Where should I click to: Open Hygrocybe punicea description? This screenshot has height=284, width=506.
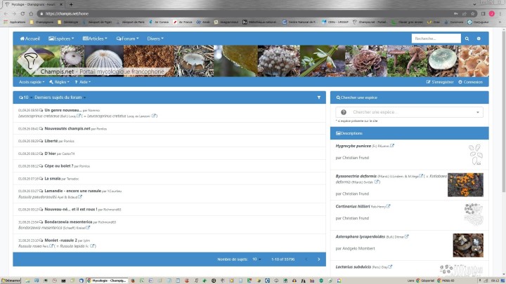353,146
